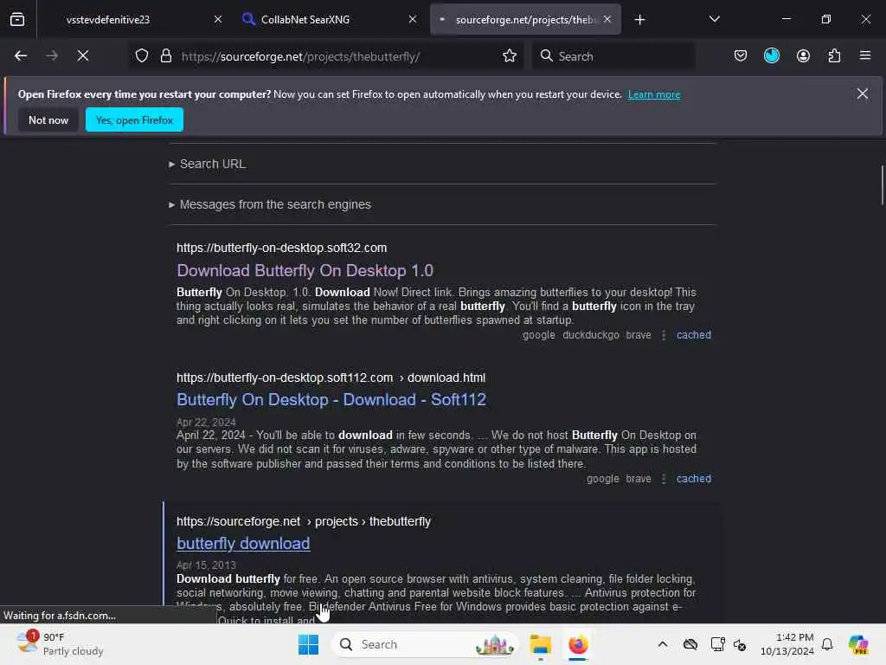Viewport: 886px width, 665px height.
Task: Open the clock showing 1:42 PM
Action: click(x=787, y=644)
